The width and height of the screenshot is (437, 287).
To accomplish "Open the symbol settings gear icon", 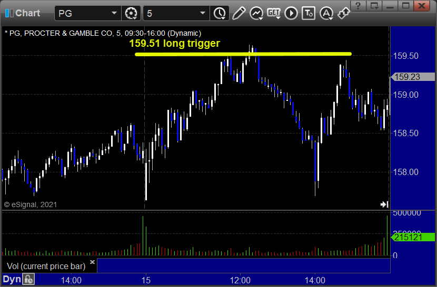I will pos(131,13).
